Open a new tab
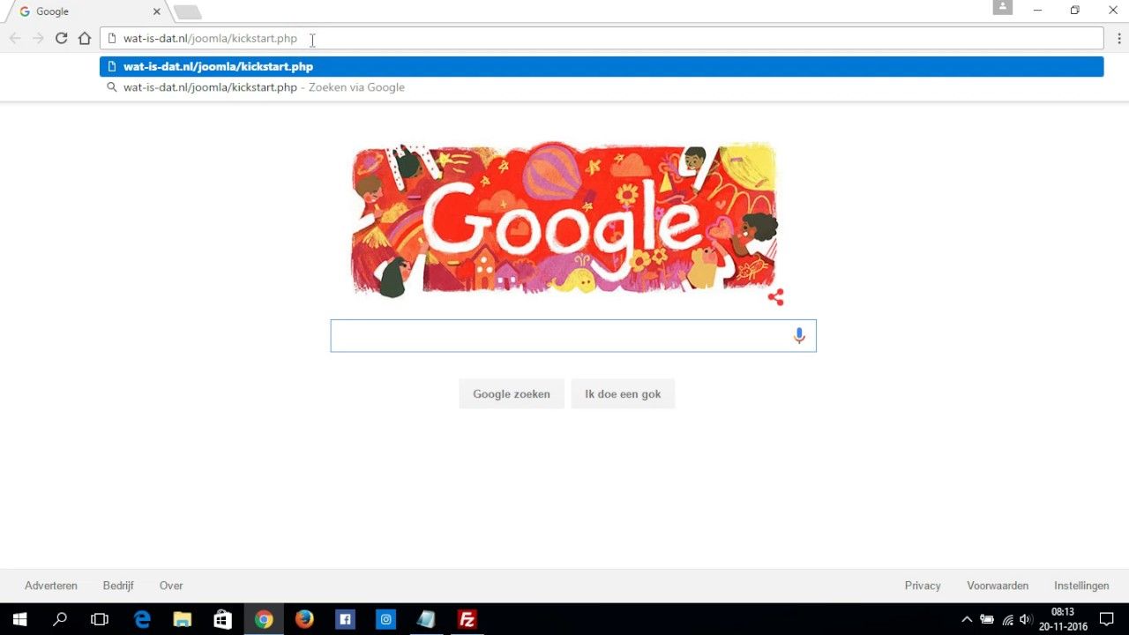The height and width of the screenshot is (635, 1129). 187,12
